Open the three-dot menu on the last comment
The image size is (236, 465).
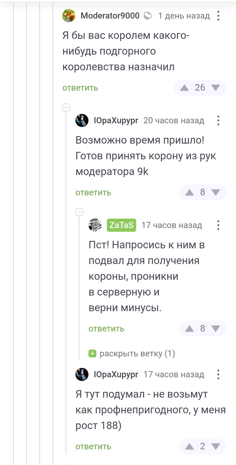pyautogui.click(x=218, y=374)
